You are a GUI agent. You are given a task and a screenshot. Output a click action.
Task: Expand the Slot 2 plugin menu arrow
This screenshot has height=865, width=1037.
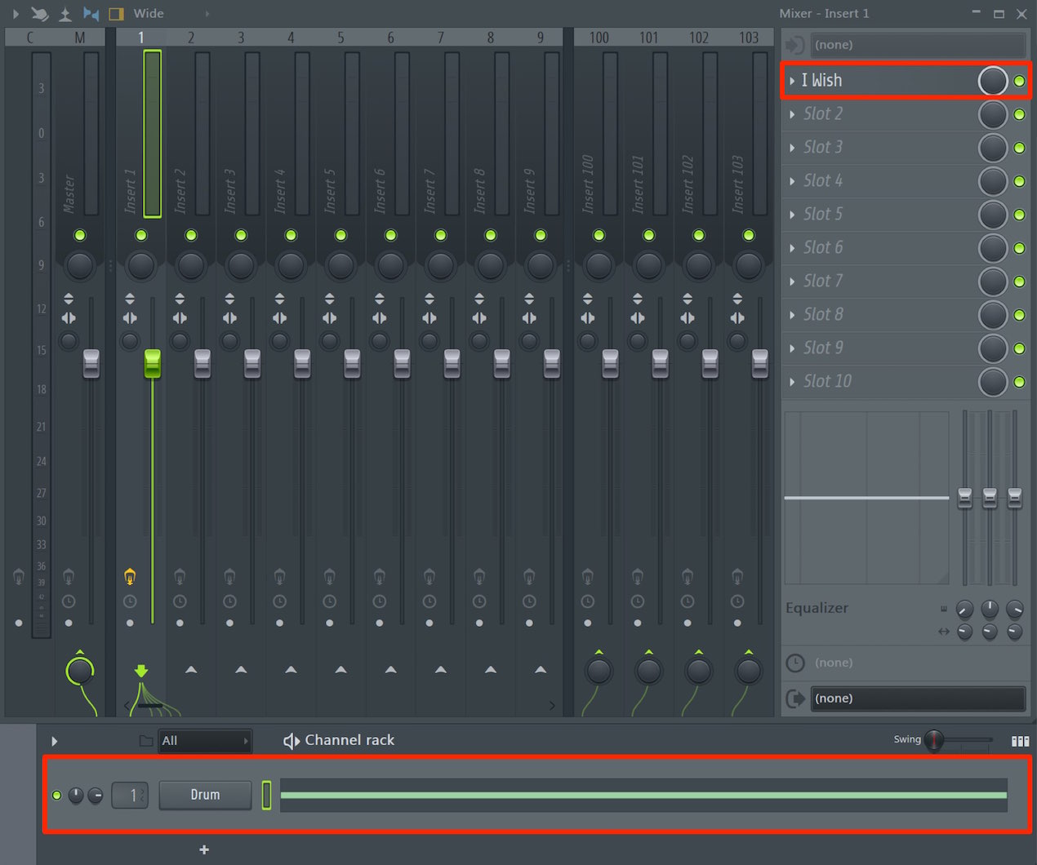[x=792, y=114]
